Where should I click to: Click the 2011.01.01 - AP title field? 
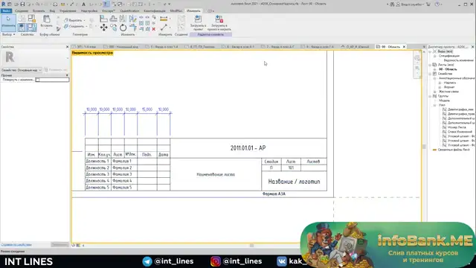point(248,148)
